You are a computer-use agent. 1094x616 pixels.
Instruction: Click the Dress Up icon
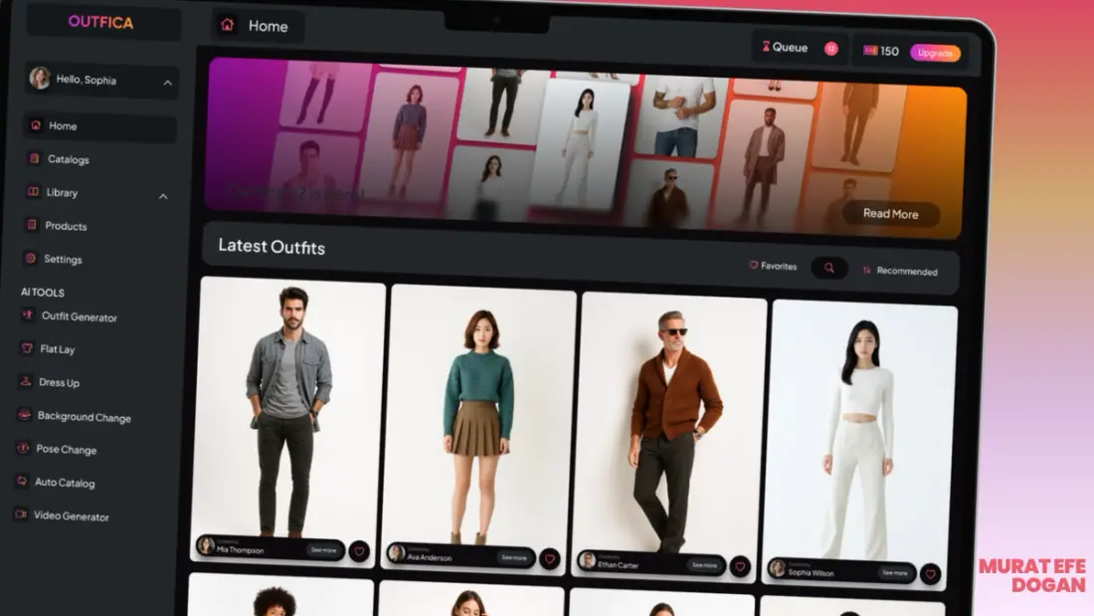(x=26, y=381)
